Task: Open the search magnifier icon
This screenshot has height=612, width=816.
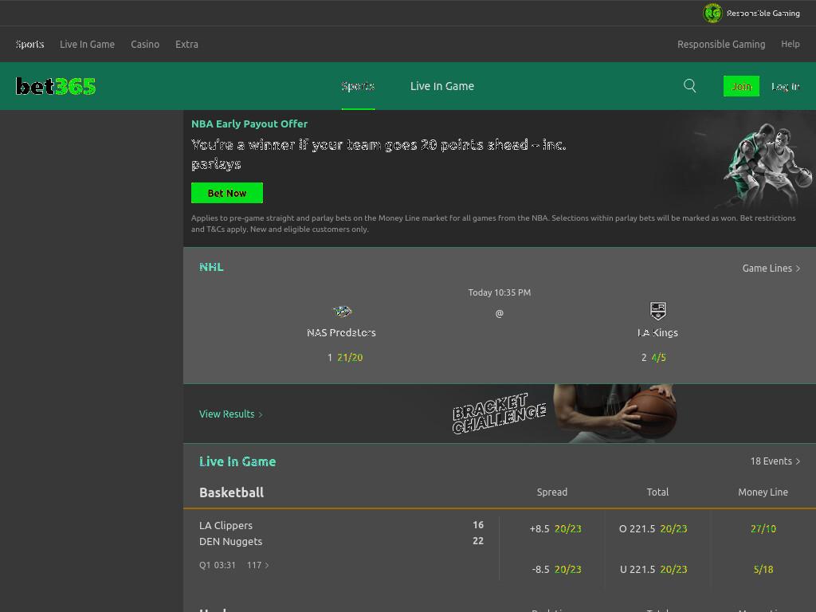Action: click(689, 86)
